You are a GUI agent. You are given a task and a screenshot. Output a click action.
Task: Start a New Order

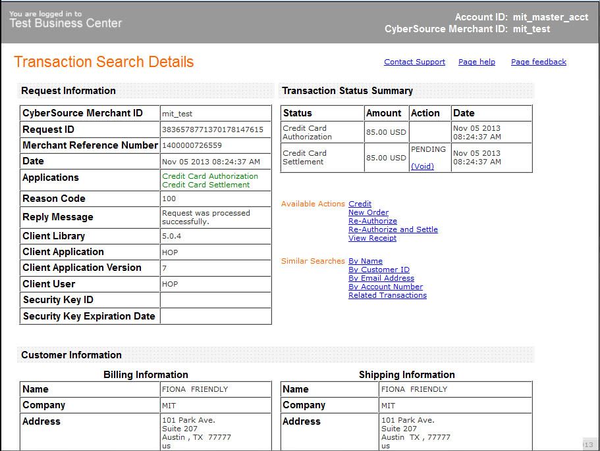(x=368, y=212)
